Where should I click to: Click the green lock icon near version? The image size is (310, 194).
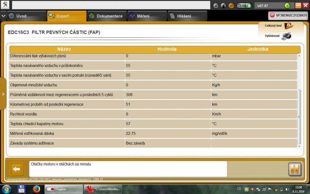[x=287, y=6]
